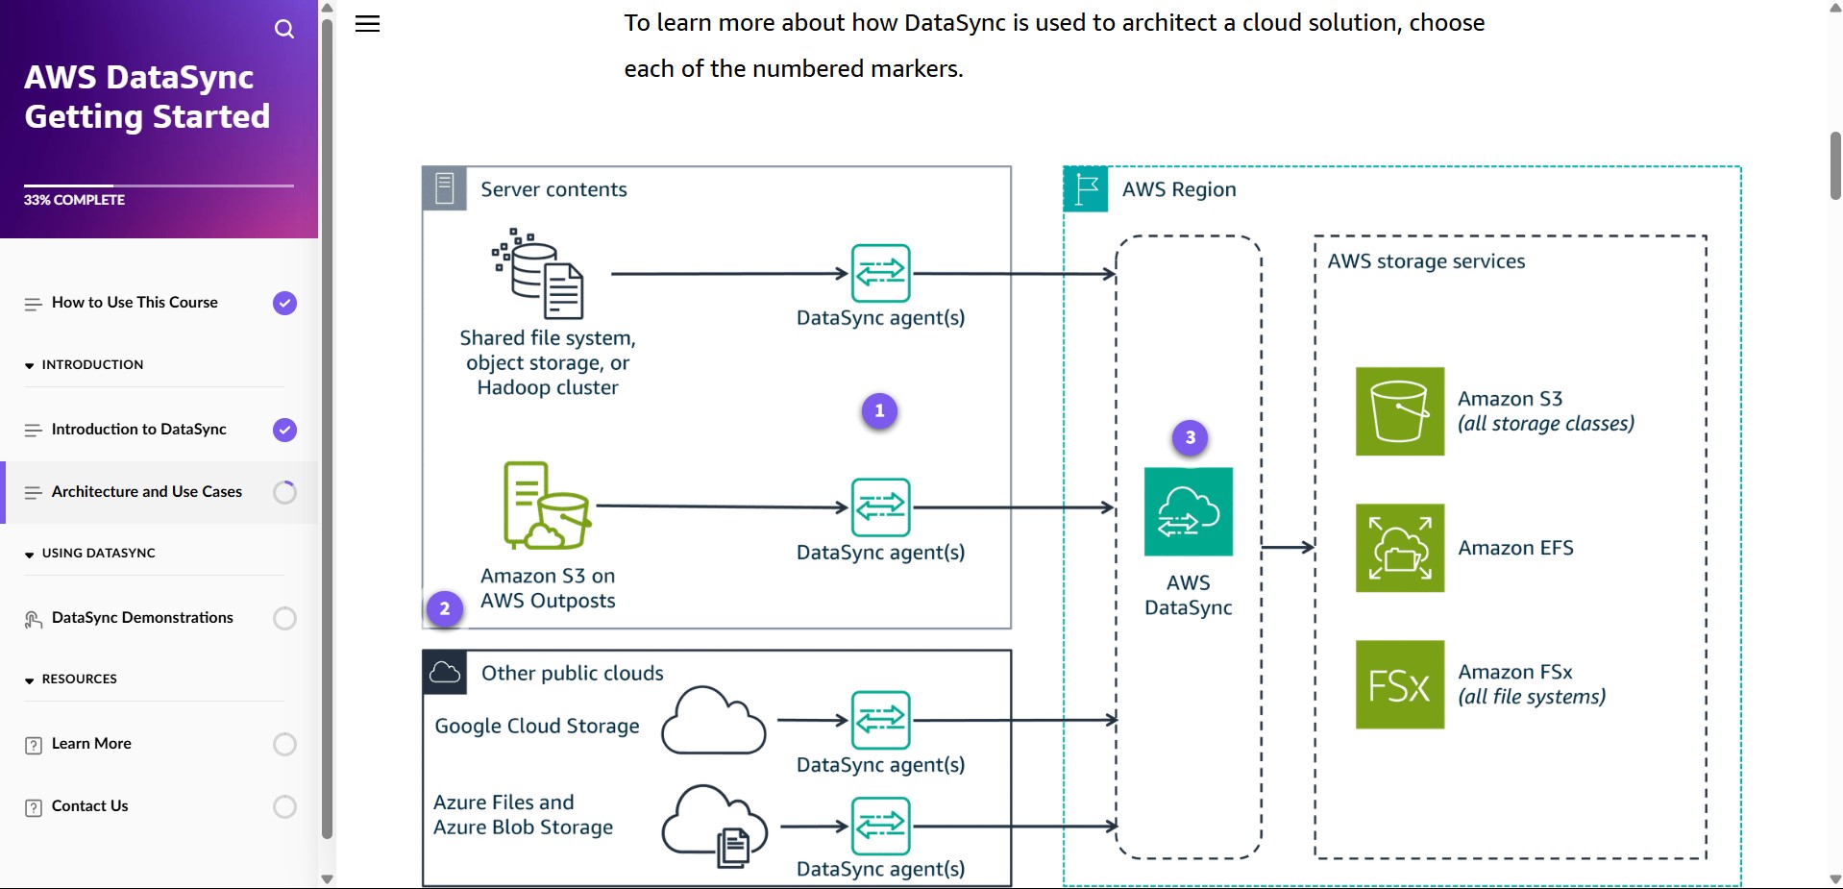Click the AWS Region flag icon
The height and width of the screenshot is (889, 1843).
(x=1087, y=188)
